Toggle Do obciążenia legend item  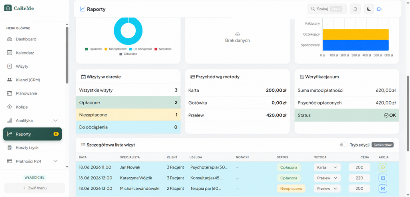(141, 49)
